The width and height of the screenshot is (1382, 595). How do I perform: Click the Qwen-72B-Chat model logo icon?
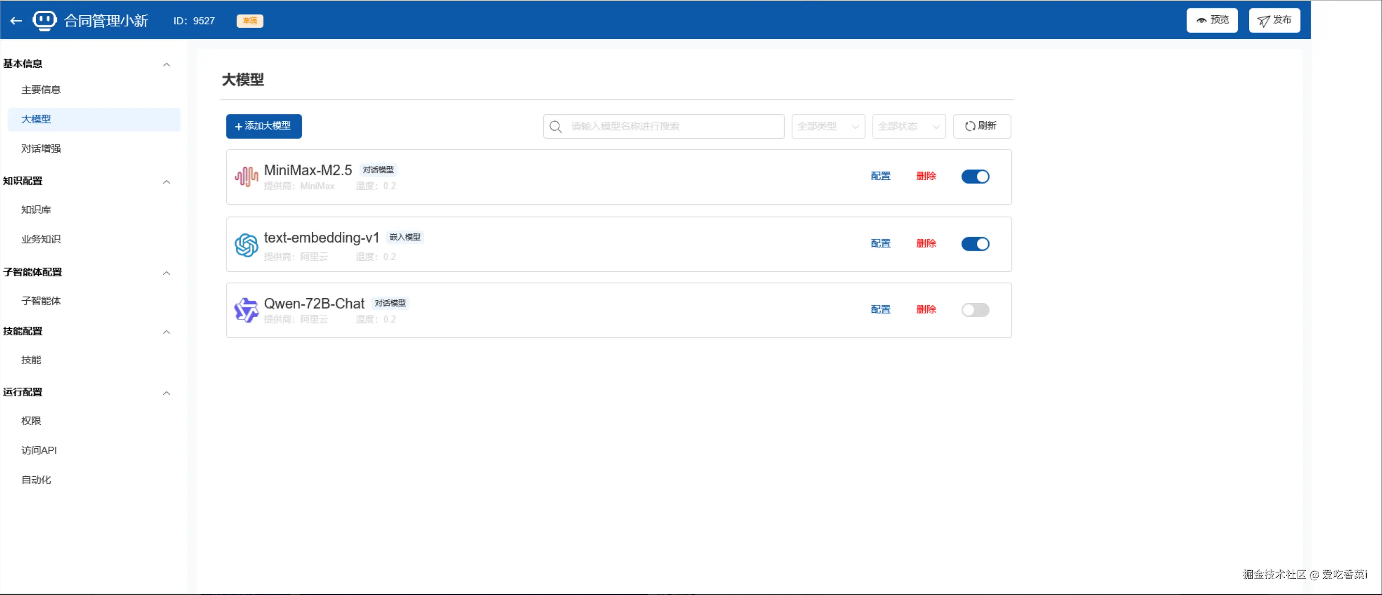point(246,310)
